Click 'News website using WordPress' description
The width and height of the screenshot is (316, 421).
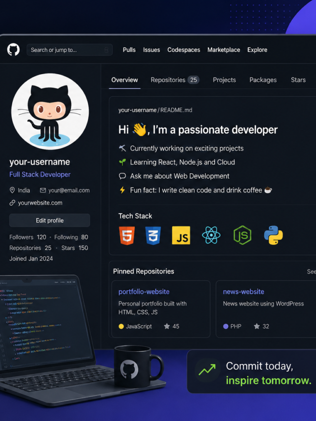click(x=263, y=304)
